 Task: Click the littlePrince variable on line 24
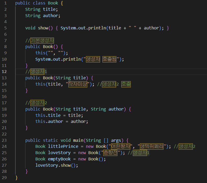[63, 147]
